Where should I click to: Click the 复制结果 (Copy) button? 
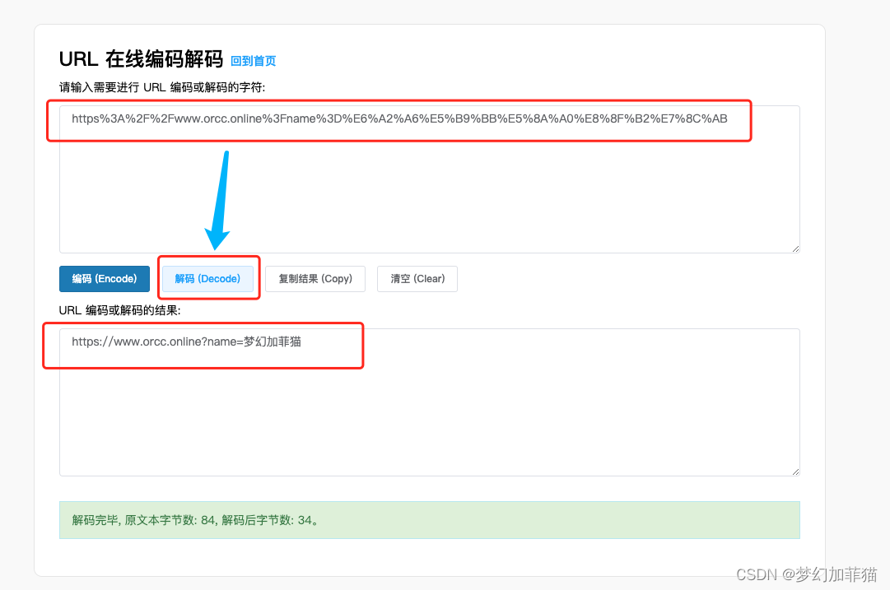315,279
